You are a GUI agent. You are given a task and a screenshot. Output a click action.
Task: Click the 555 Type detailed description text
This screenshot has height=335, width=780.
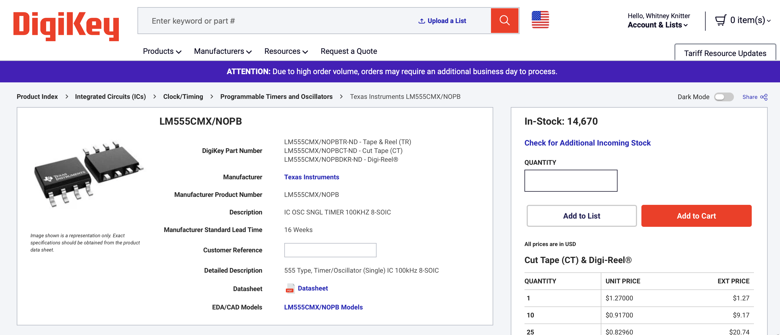click(x=361, y=270)
